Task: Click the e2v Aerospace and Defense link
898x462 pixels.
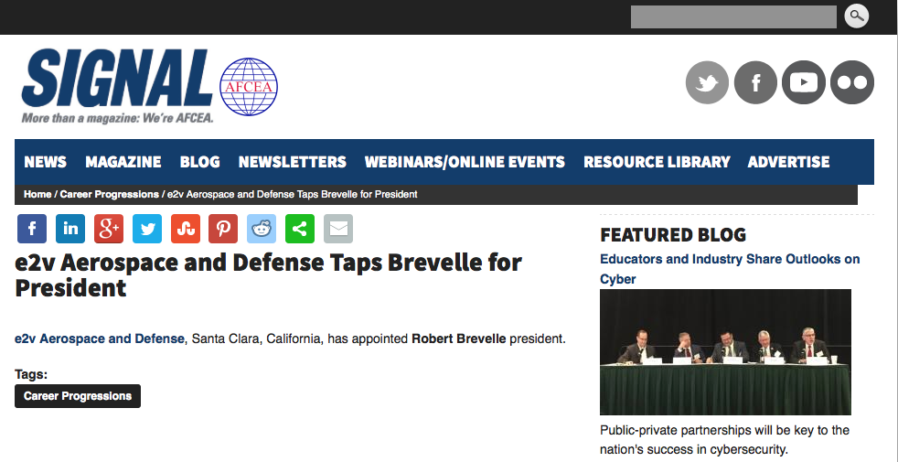Action: click(100, 338)
